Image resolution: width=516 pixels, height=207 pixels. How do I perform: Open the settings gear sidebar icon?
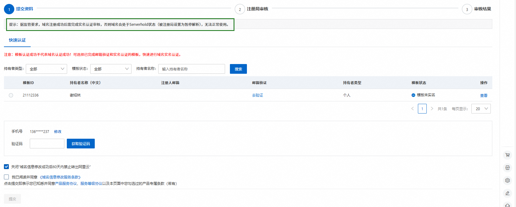[507, 180]
